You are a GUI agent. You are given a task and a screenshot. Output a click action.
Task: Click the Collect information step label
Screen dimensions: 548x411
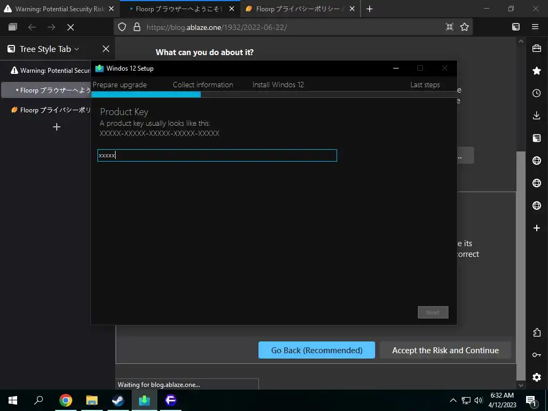pyautogui.click(x=203, y=85)
